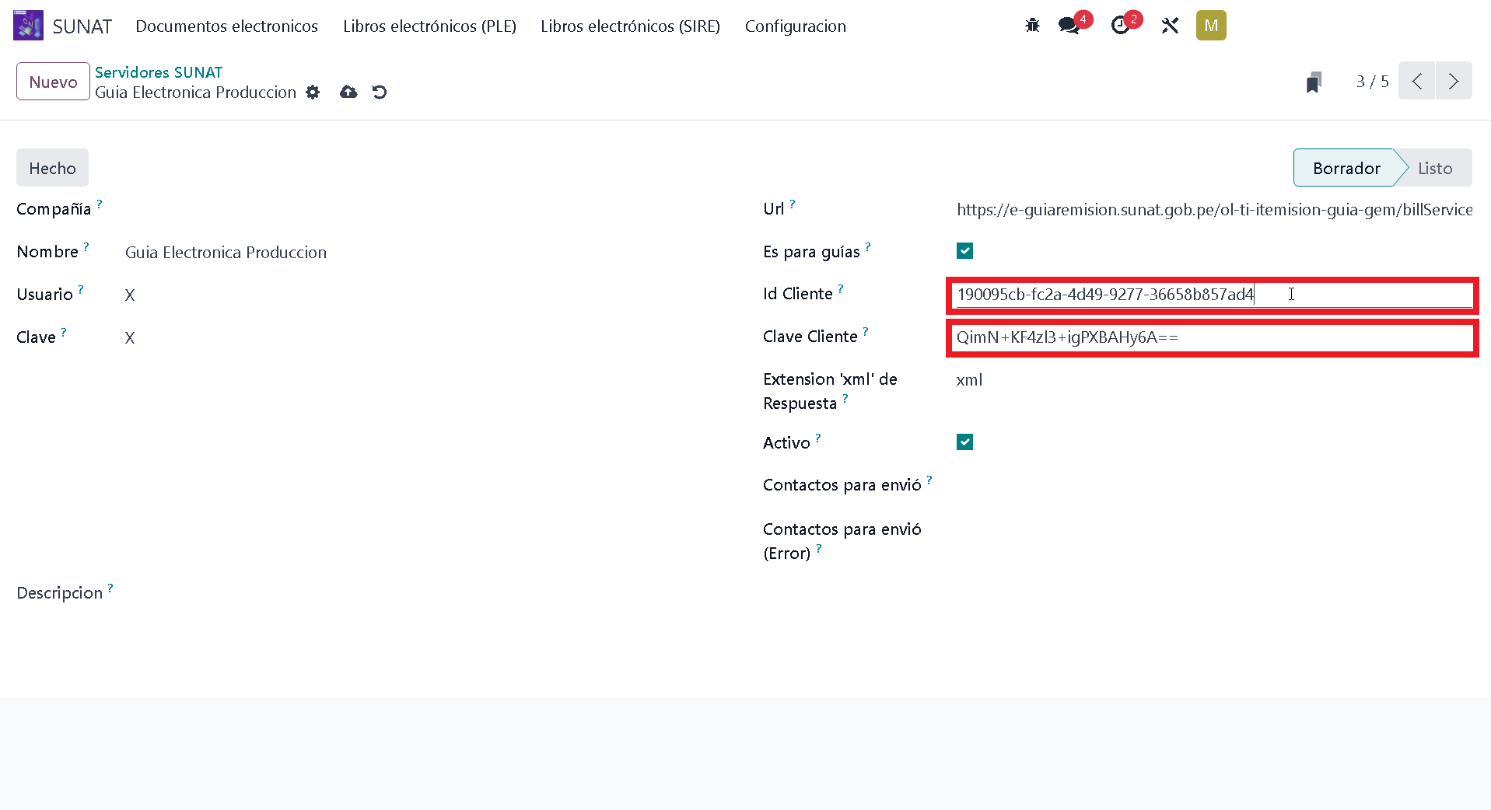Open the Nombre field help question mark
The width and height of the screenshot is (1491, 810).
point(86,246)
